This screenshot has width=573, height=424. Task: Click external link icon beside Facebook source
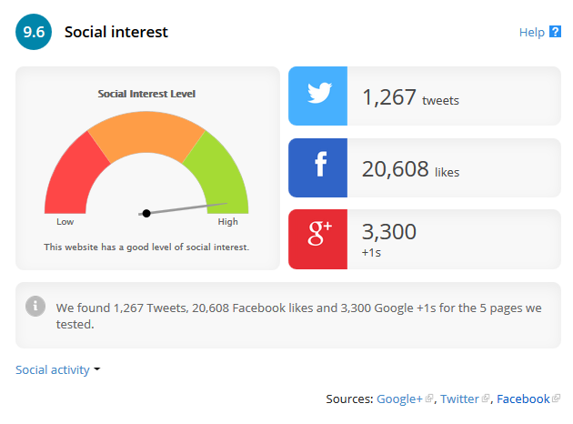556,399
